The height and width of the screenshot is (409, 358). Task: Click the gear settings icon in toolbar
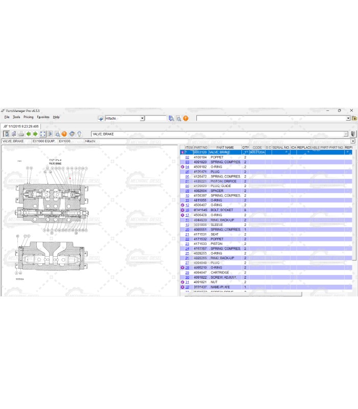[72, 134]
